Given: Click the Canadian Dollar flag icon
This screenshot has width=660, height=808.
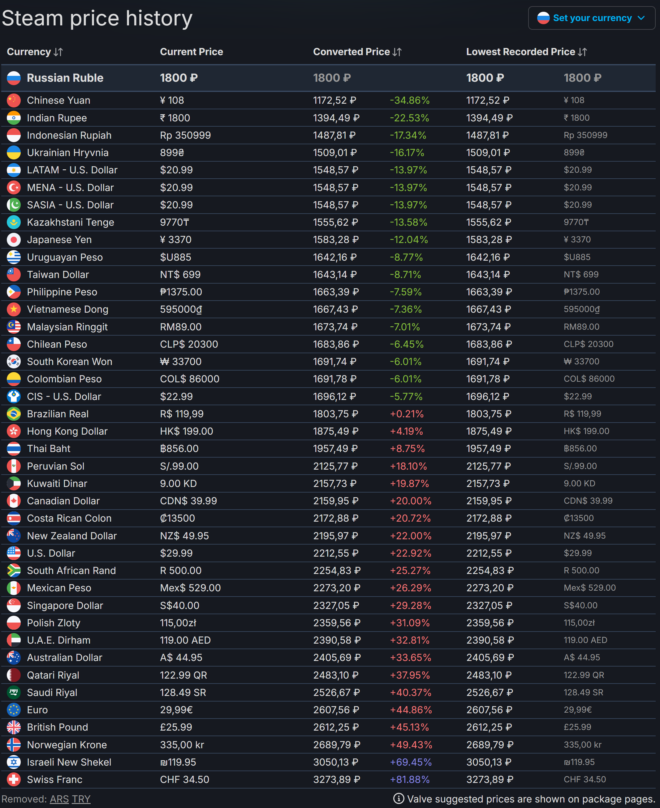Looking at the screenshot, I should pyautogui.click(x=14, y=501).
